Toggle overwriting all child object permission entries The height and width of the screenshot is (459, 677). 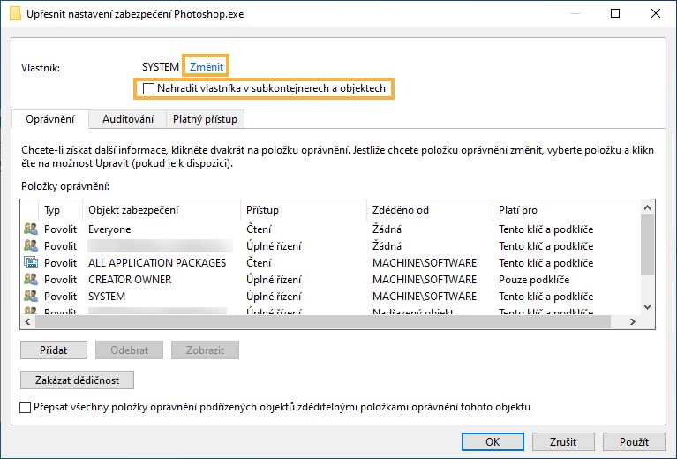point(25,407)
